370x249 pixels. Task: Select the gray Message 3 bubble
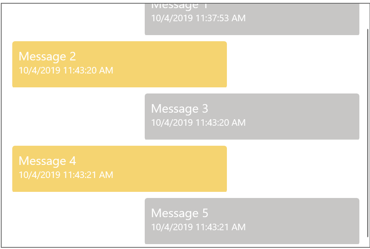pos(252,117)
